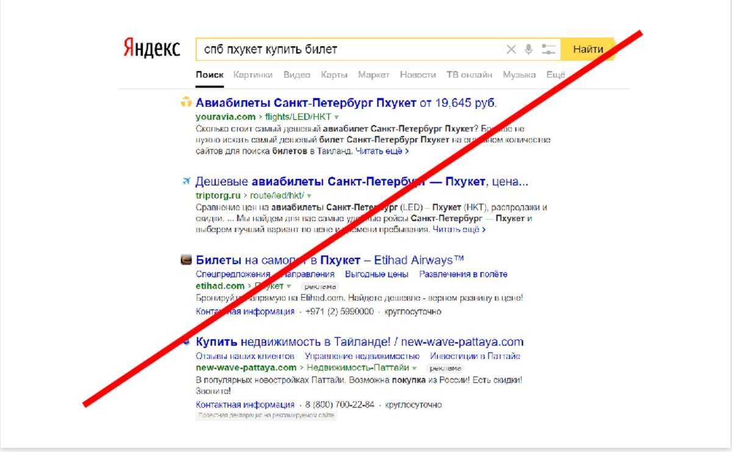Click the route/led/hkt/ breadcrumb path

[x=278, y=196]
